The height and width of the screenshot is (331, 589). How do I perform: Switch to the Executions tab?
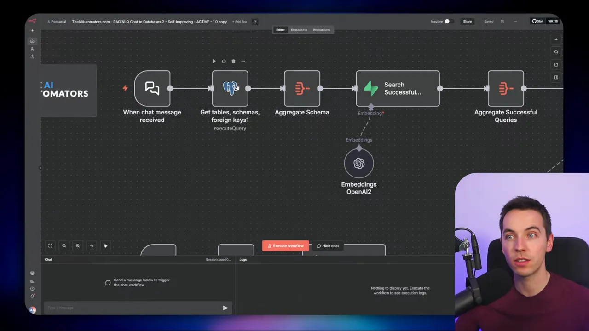299,29
